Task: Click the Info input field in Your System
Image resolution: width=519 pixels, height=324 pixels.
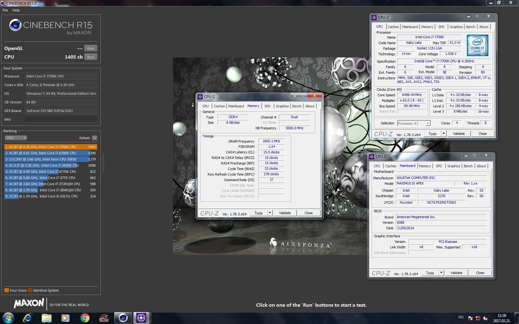Action: (x=61, y=119)
